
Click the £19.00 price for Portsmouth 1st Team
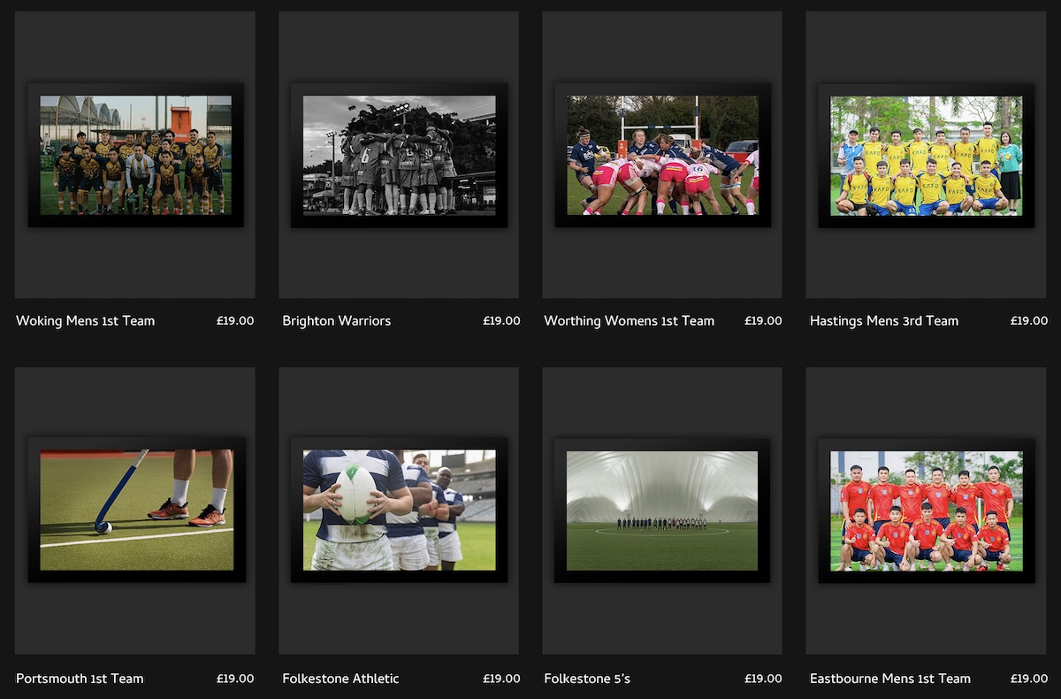(235, 679)
